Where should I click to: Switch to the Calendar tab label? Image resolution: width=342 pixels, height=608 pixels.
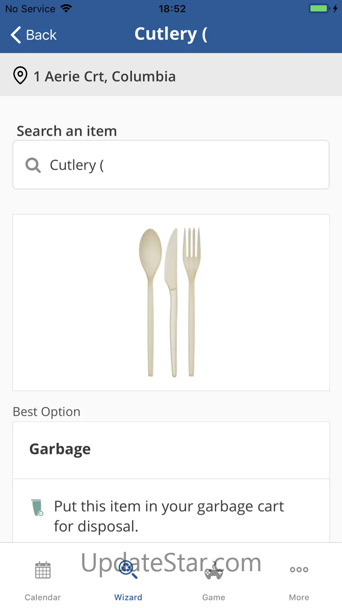(43, 597)
